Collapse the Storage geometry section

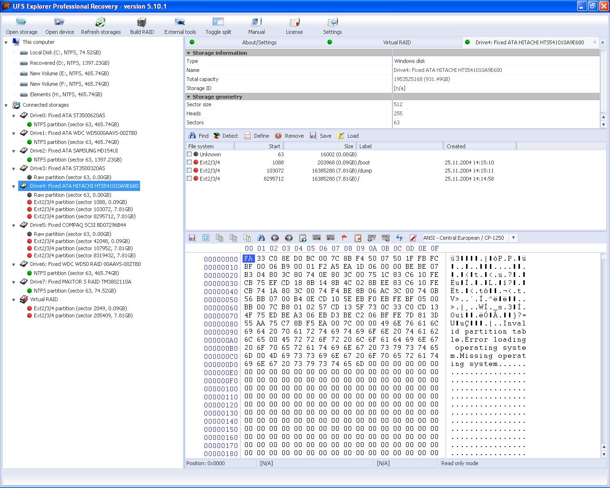point(189,97)
